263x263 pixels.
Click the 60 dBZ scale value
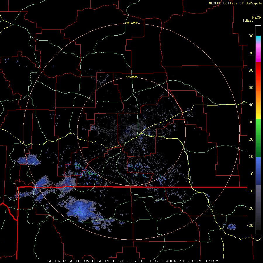[251, 70]
